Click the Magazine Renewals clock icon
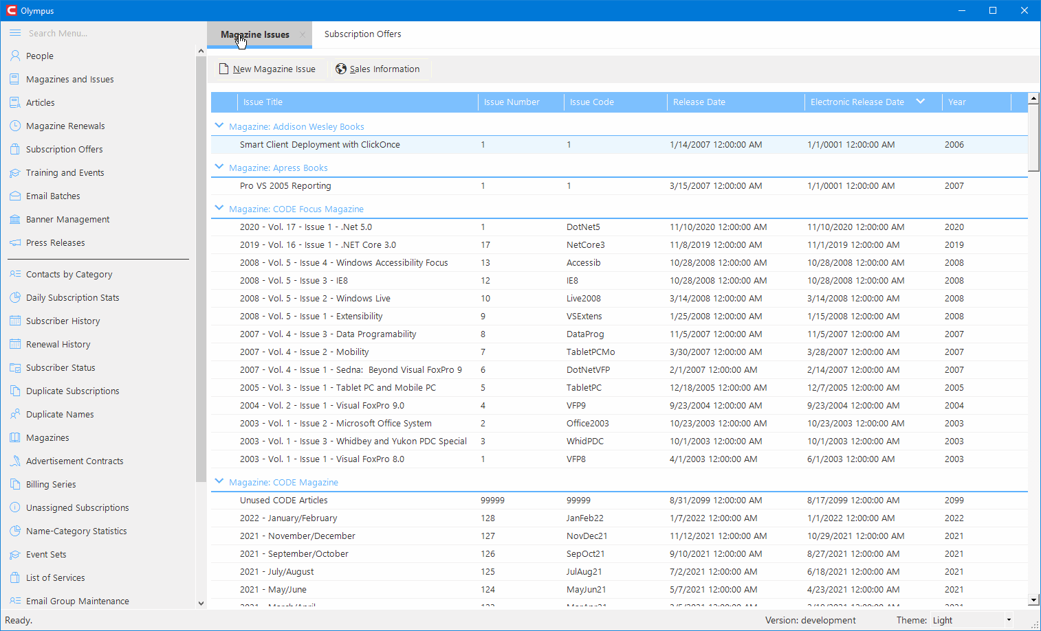Viewport: 1041px width, 631px height. pos(15,126)
